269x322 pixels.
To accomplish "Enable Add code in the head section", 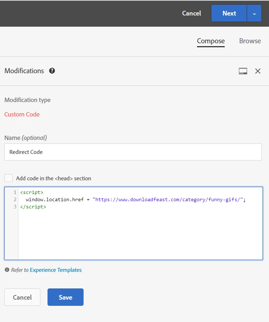I will point(8,178).
